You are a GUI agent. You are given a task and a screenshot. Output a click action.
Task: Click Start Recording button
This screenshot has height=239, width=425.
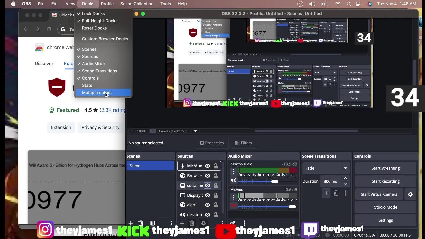385,181
